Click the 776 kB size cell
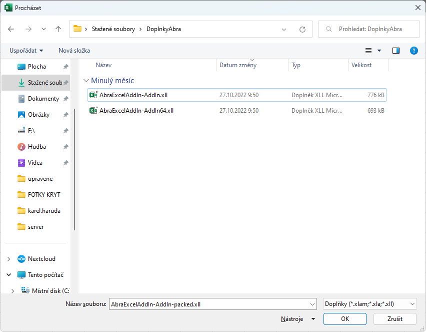426x332 pixels. (375, 95)
